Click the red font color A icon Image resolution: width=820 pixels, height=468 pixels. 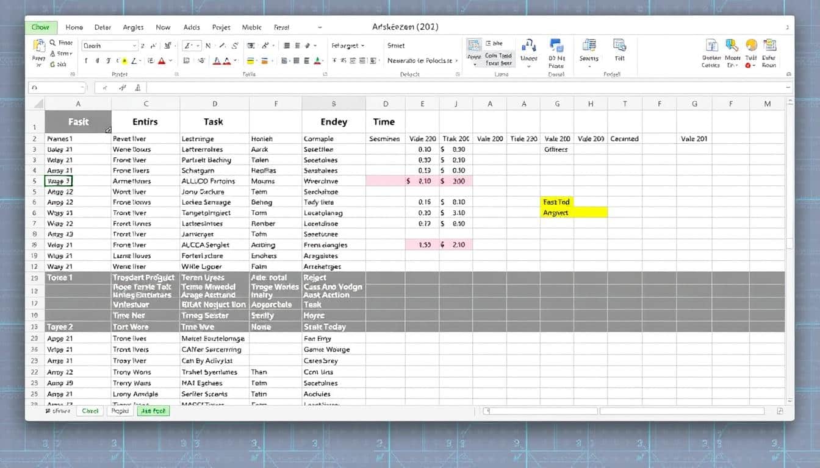click(162, 61)
